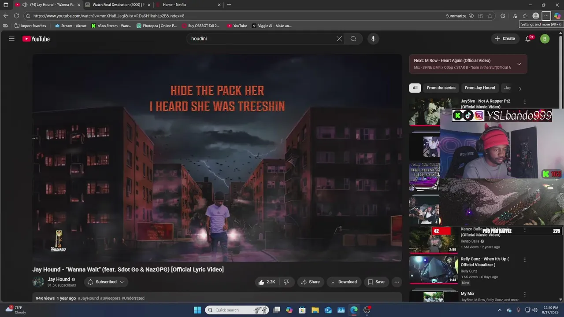The image size is (564, 317).
Task: Go back in browser history
Action: [6, 16]
